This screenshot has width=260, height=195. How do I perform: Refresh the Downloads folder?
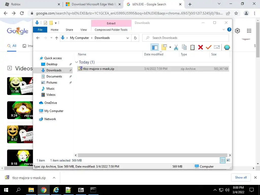[x=135, y=38]
